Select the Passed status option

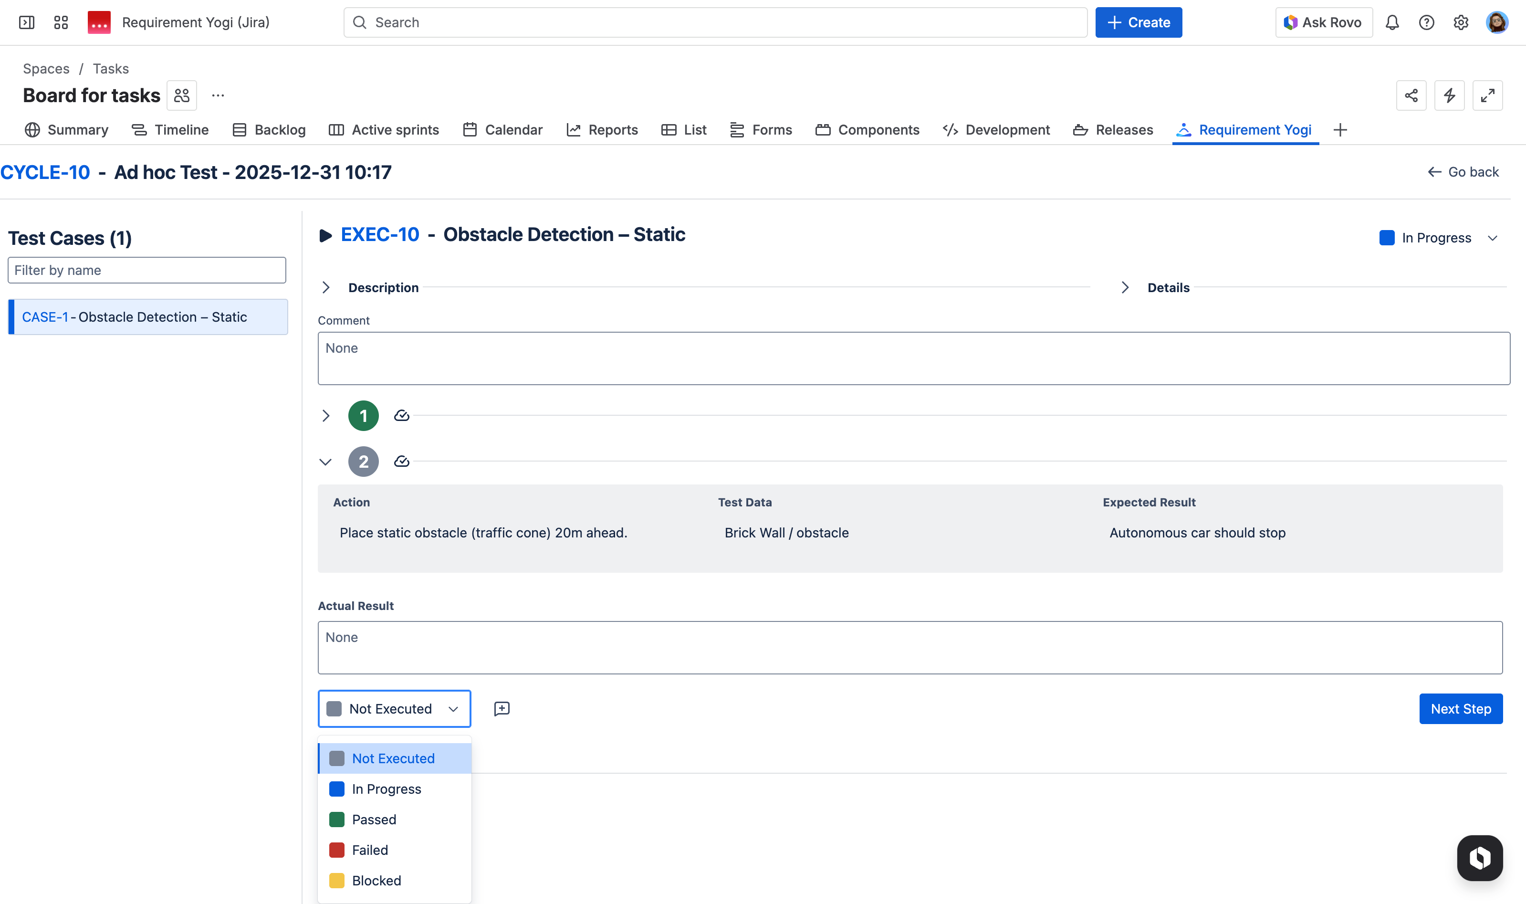tap(374, 820)
